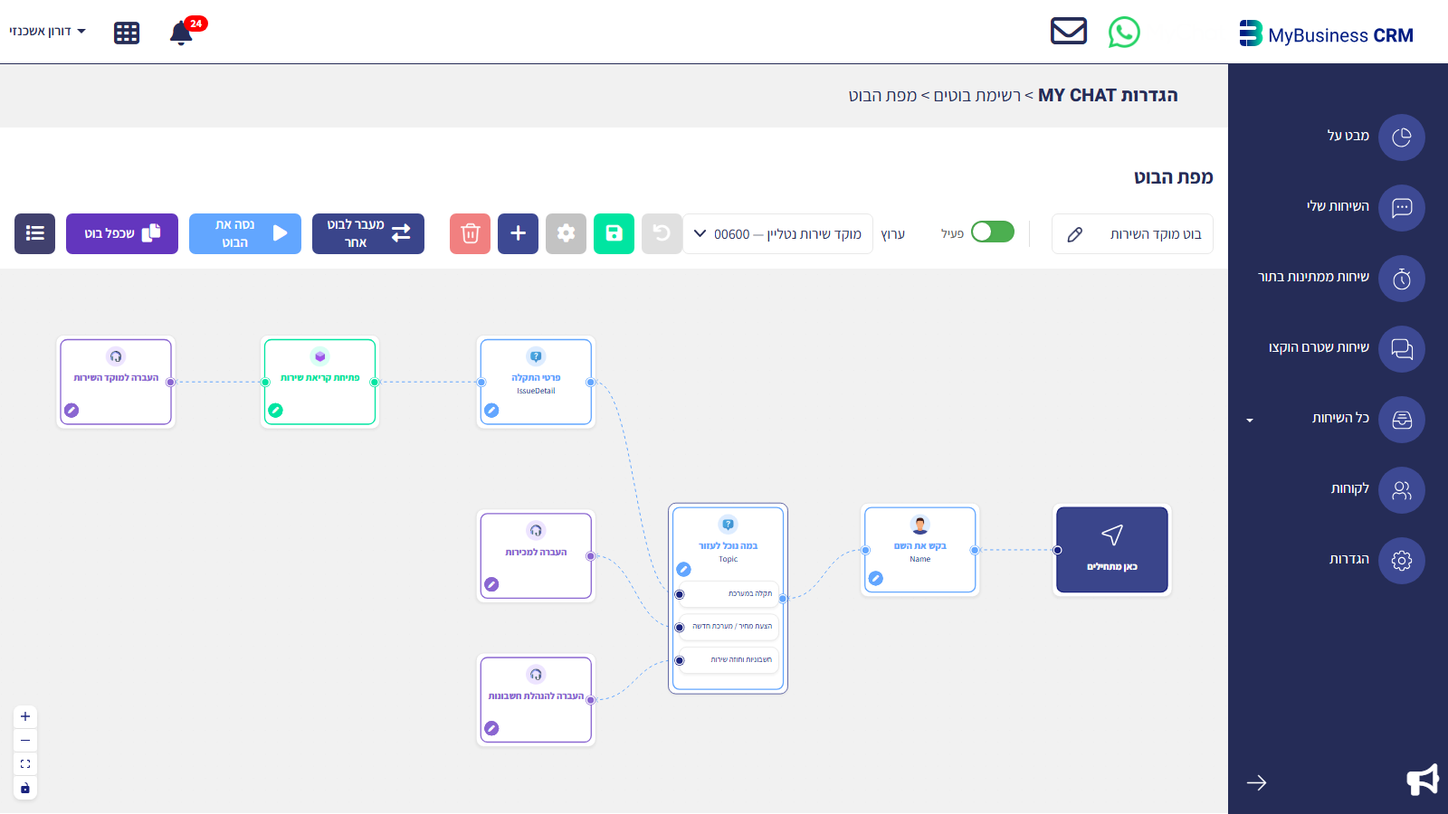Toggle the list view button
This screenshot has width=1448, height=814.
[x=34, y=233]
